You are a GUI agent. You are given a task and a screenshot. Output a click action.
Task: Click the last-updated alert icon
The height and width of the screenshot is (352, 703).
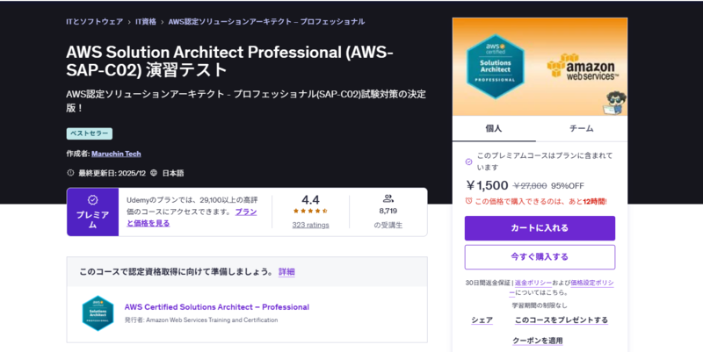(x=70, y=173)
